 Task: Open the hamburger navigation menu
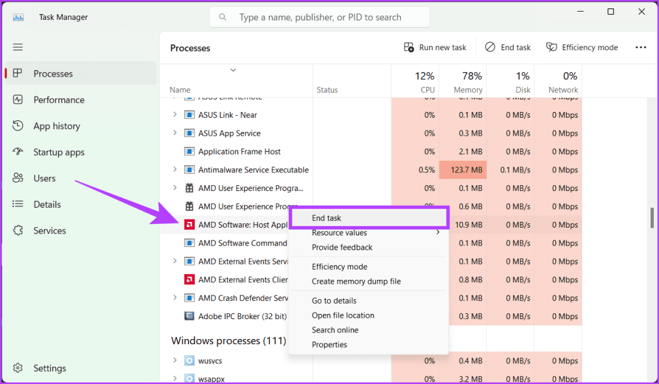coord(18,47)
